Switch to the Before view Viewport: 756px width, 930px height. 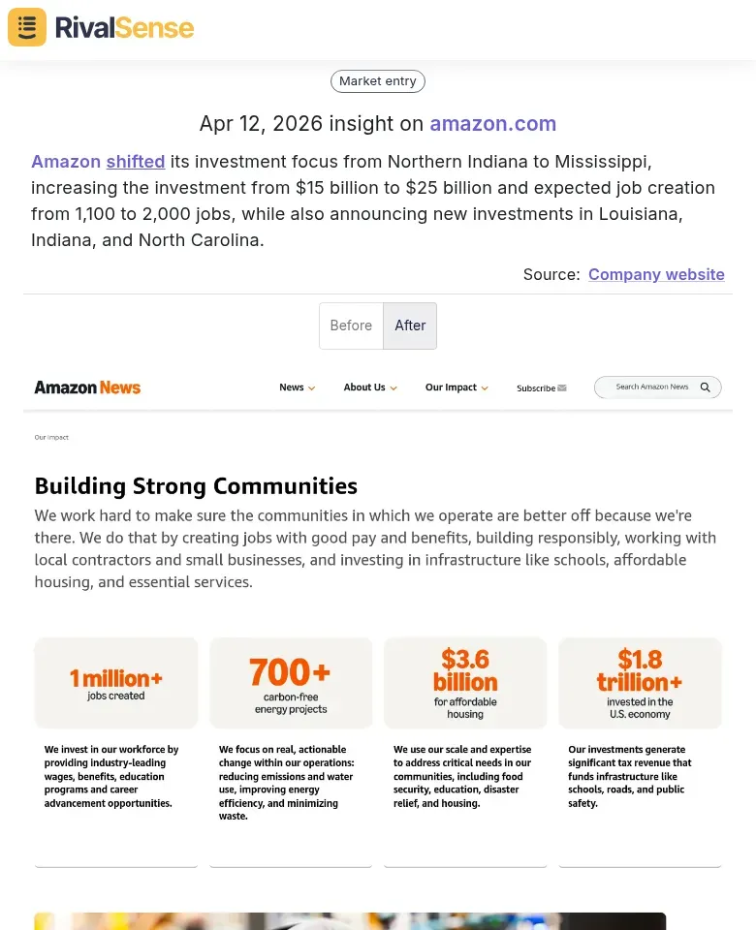(x=351, y=325)
